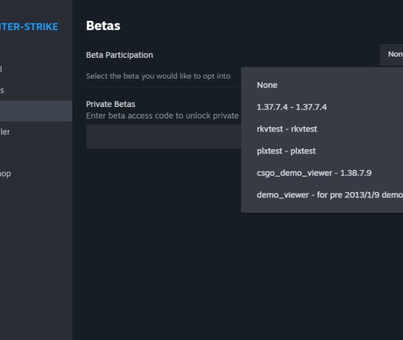Select demo_viewer for pre 2013/1/9 demos
The height and width of the screenshot is (340, 403).
[x=329, y=195]
